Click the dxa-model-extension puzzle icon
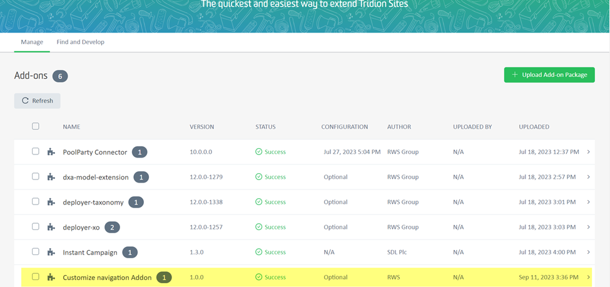Image resolution: width=610 pixels, height=287 pixels. pos(51,178)
